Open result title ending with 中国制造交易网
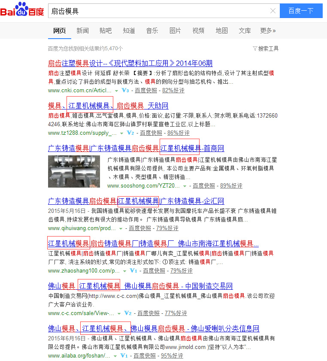Screen dimensions: 327x361 tap(140, 286)
